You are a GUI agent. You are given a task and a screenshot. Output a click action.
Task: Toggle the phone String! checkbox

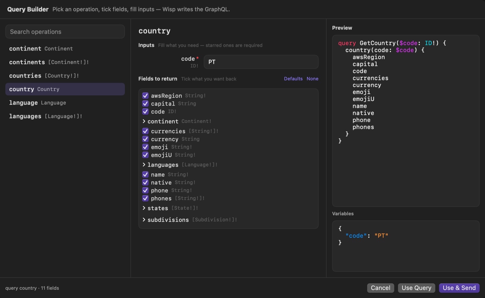(x=145, y=190)
